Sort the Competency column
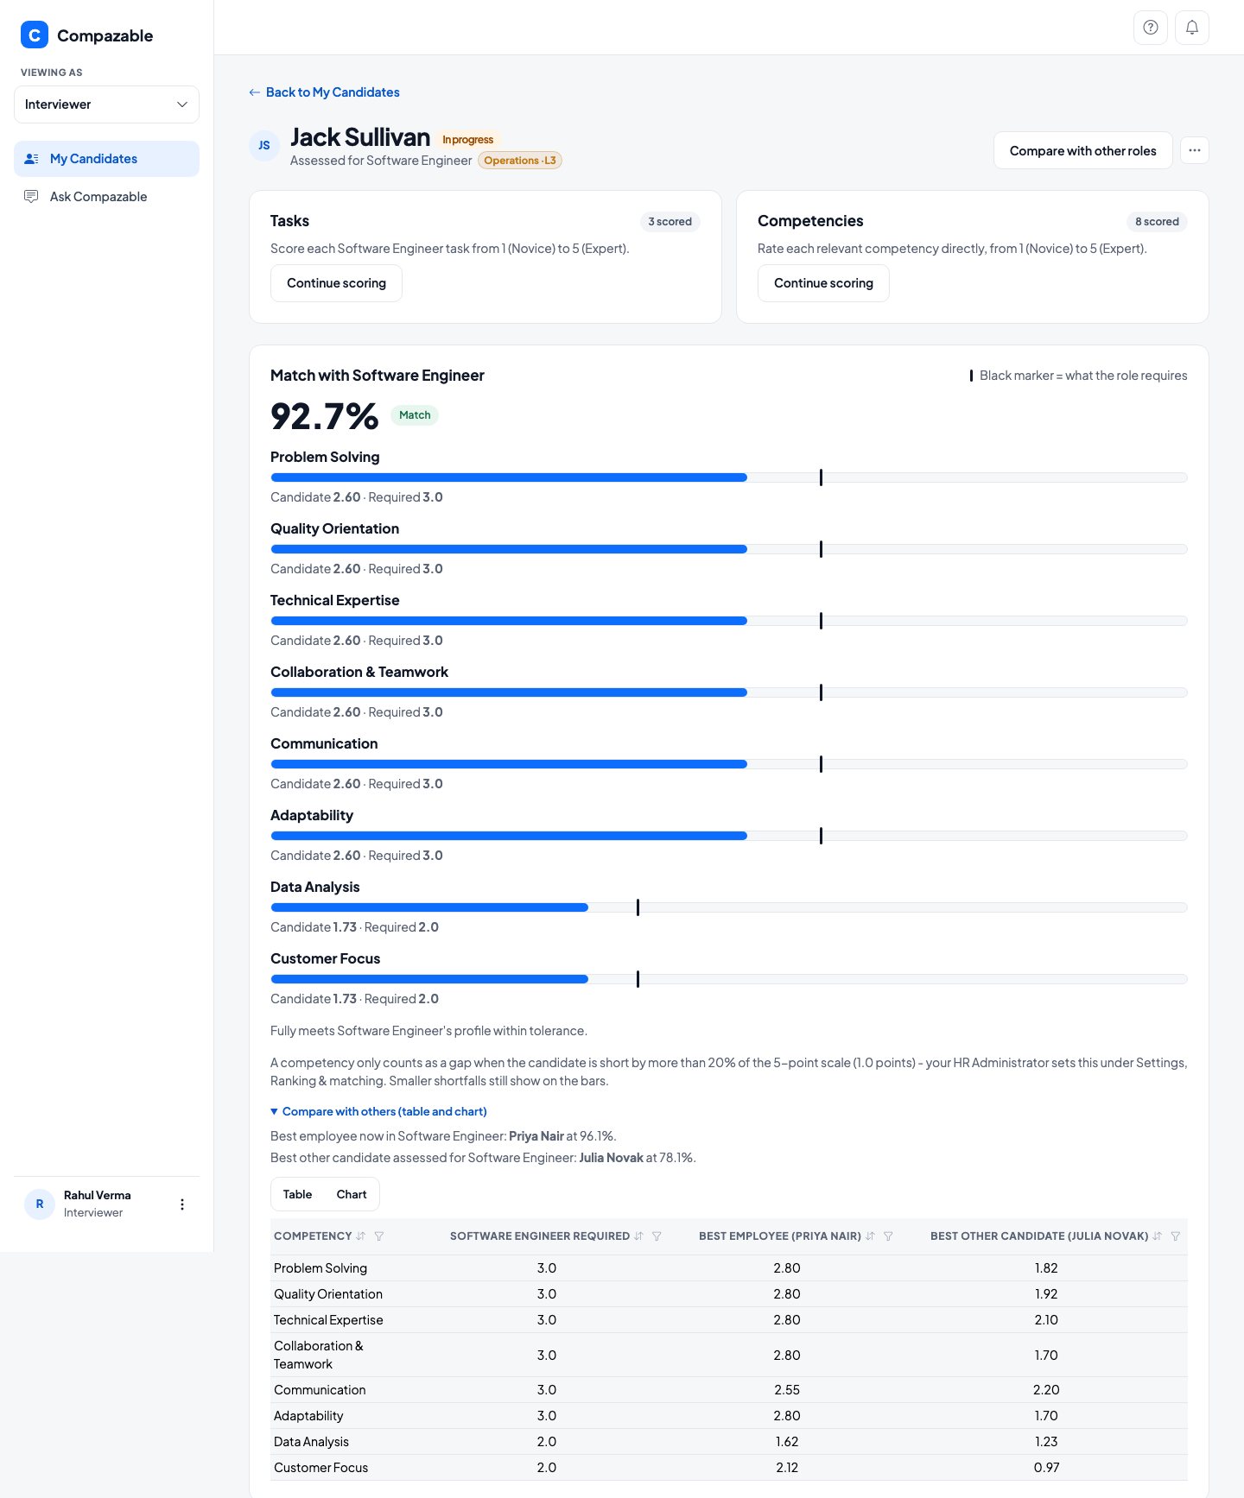 pos(361,1236)
